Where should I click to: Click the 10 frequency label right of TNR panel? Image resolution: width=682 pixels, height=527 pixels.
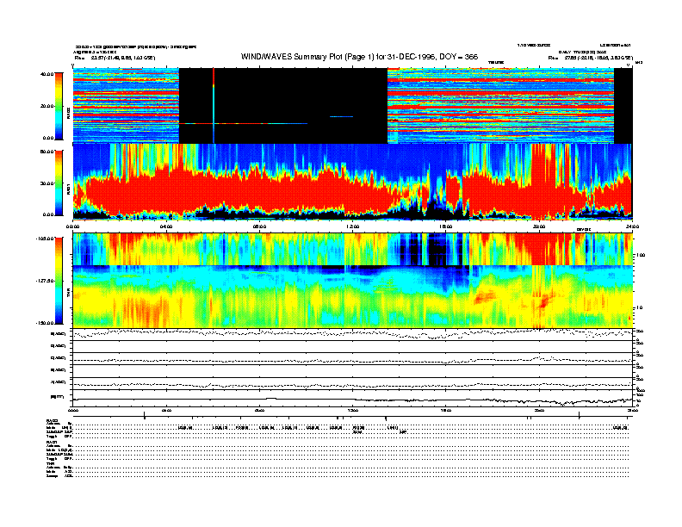(641, 308)
